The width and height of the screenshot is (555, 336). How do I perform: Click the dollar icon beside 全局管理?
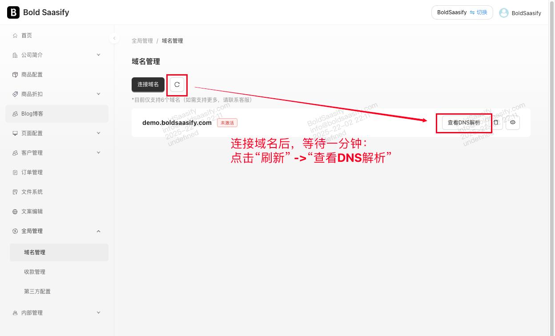[x=15, y=231]
